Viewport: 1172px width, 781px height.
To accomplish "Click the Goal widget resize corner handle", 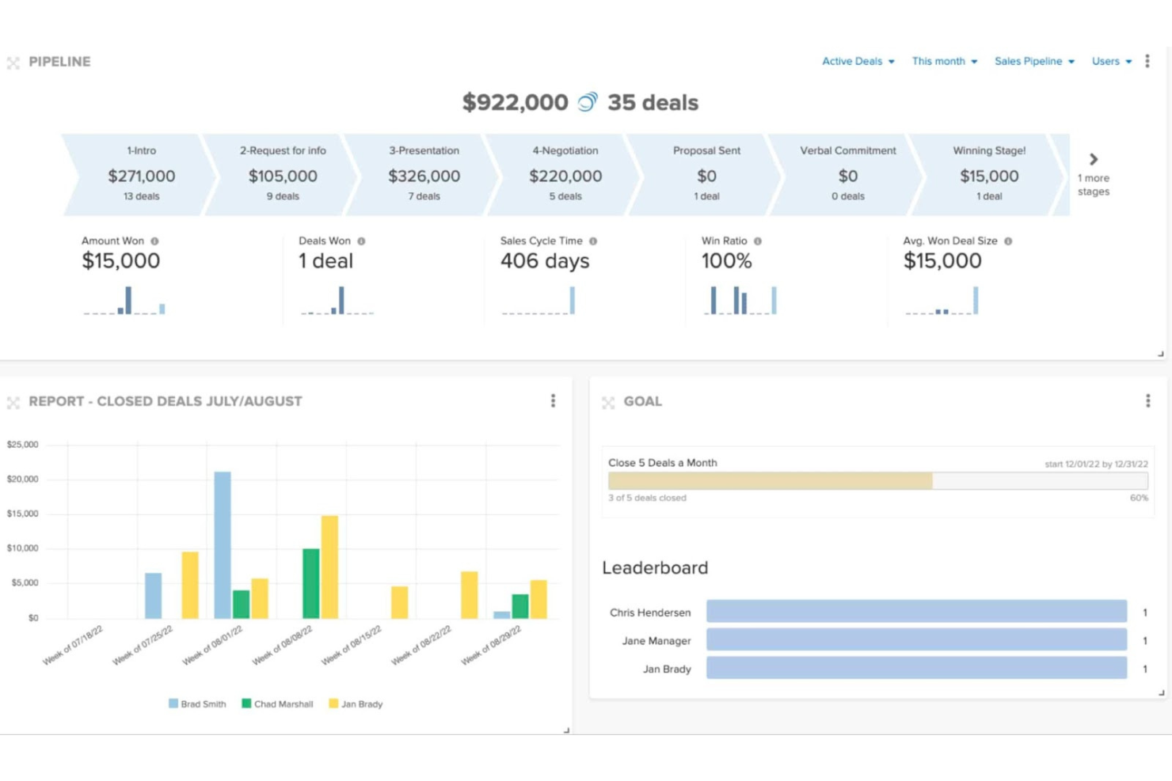I will click(x=1161, y=692).
